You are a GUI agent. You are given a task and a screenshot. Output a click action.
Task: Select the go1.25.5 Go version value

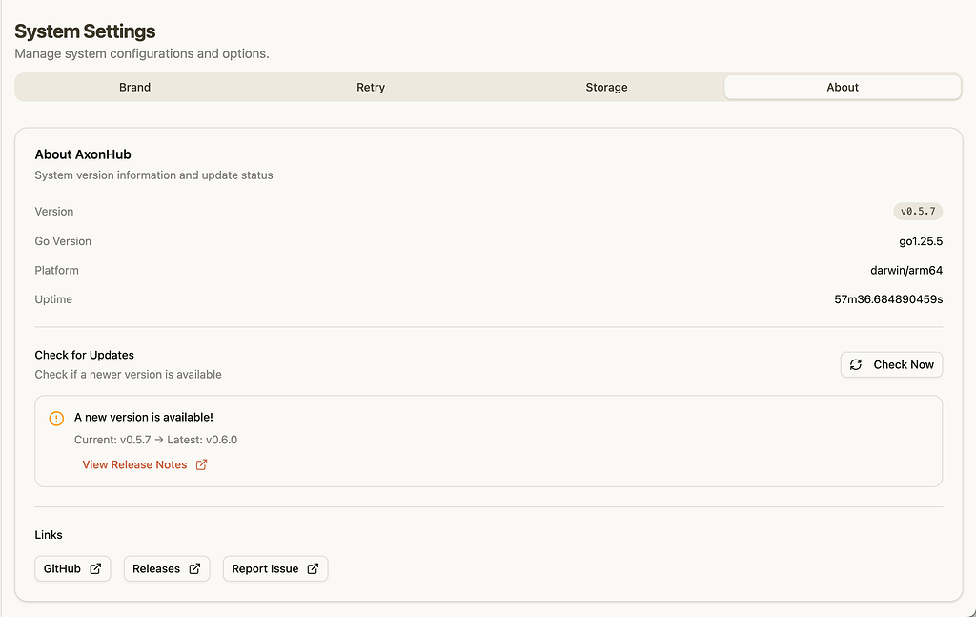(921, 241)
